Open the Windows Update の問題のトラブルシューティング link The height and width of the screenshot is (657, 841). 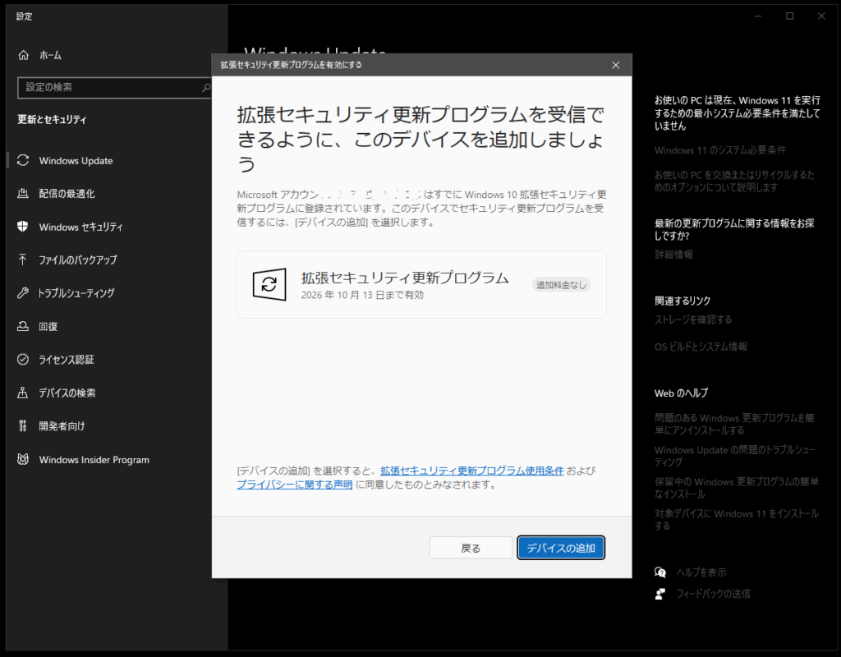[734, 456]
